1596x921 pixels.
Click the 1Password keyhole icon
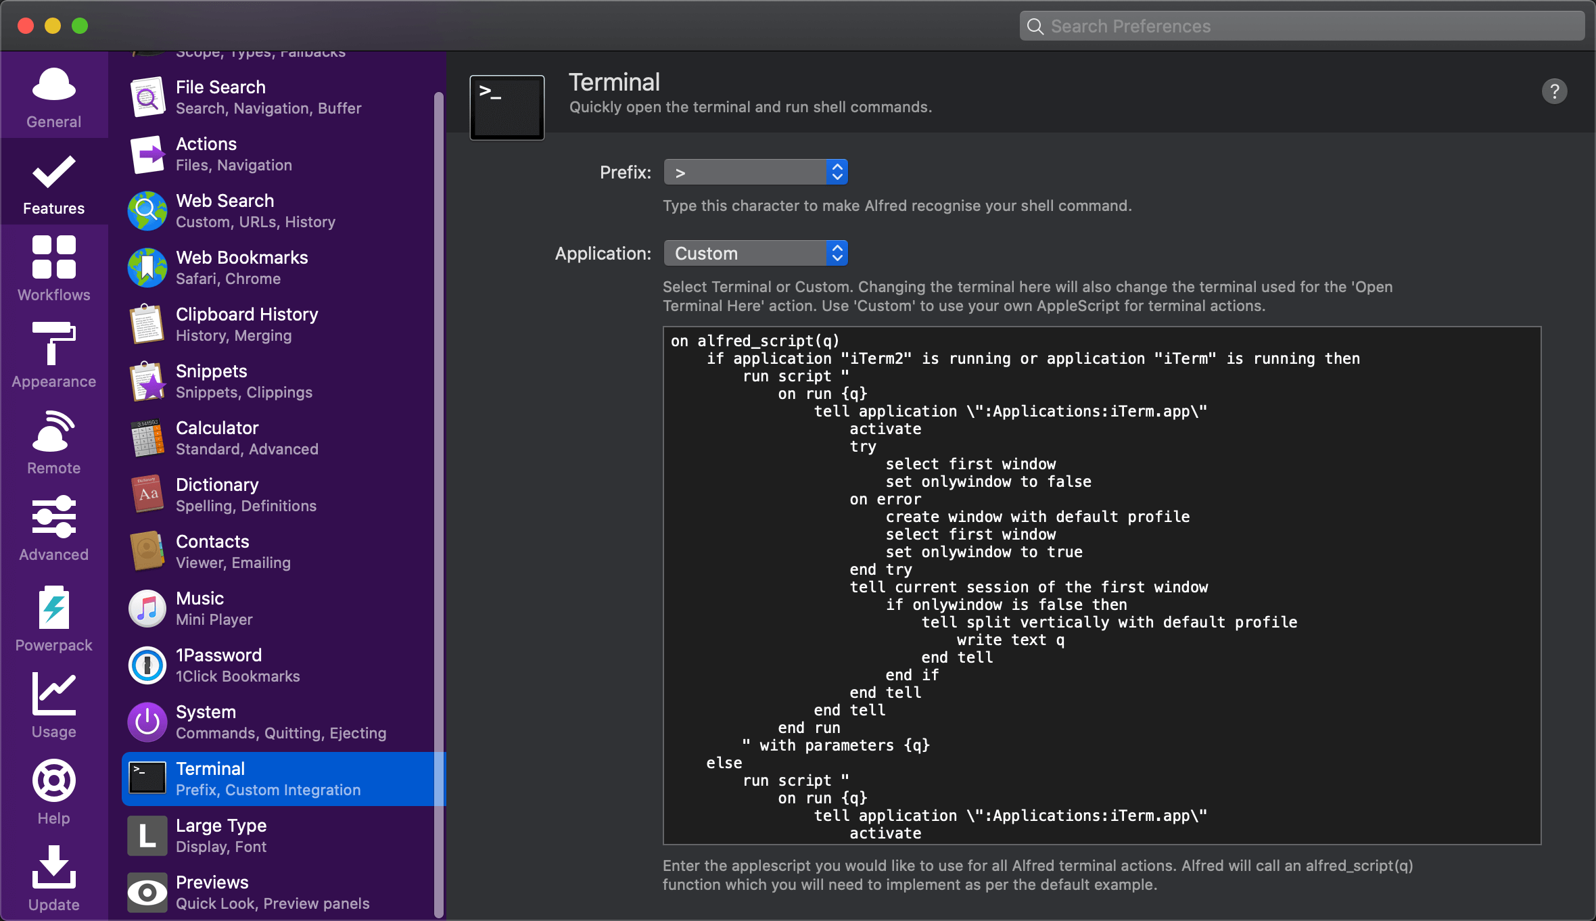pyautogui.click(x=147, y=665)
